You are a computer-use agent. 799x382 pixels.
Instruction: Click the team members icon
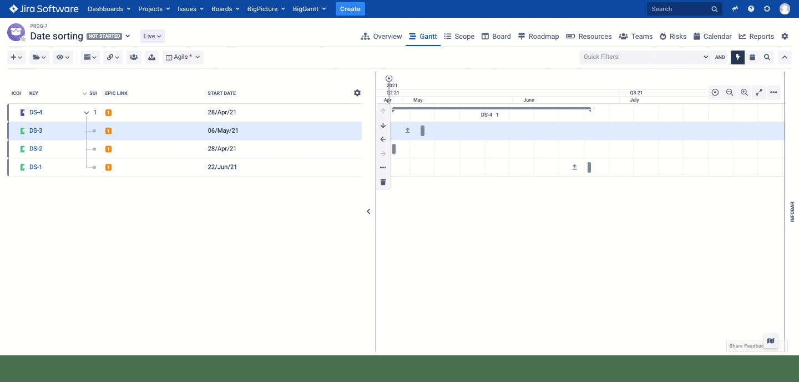(x=134, y=57)
